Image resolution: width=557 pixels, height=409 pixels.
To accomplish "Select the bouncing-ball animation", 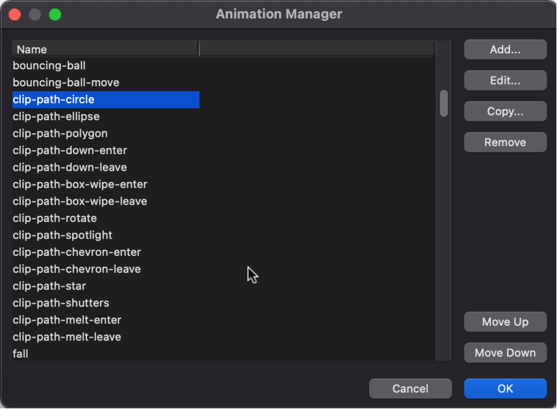I will (x=106, y=65).
